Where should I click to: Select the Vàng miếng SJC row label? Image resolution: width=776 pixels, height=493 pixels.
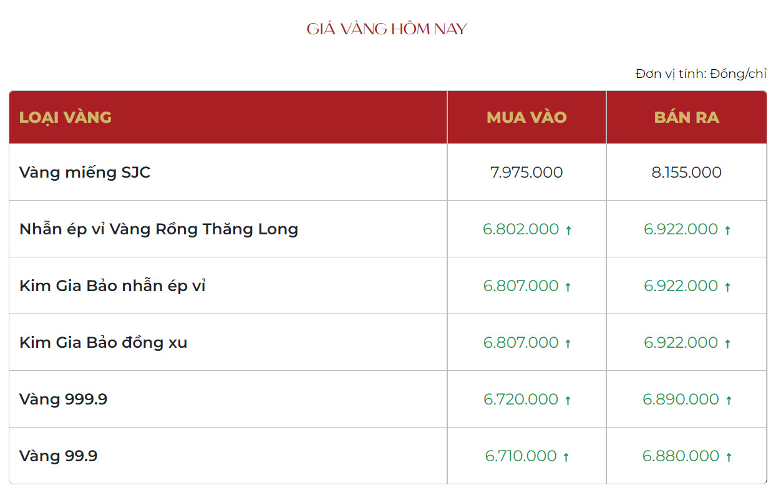pos(85,173)
